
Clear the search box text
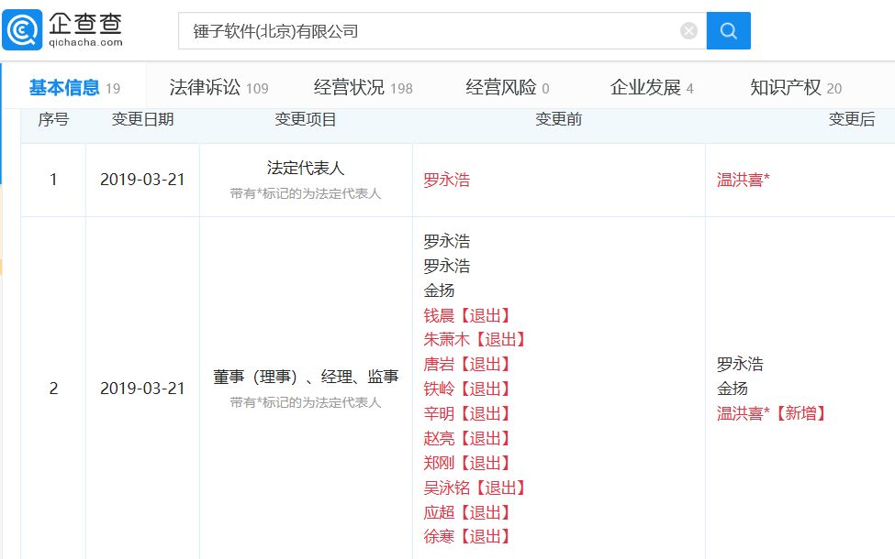click(688, 31)
